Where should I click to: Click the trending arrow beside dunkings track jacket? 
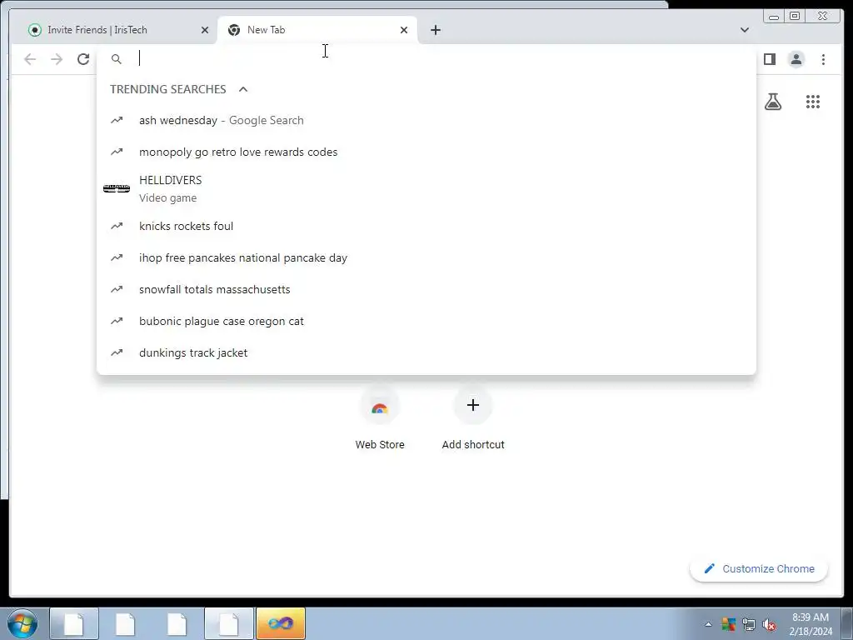(117, 352)
